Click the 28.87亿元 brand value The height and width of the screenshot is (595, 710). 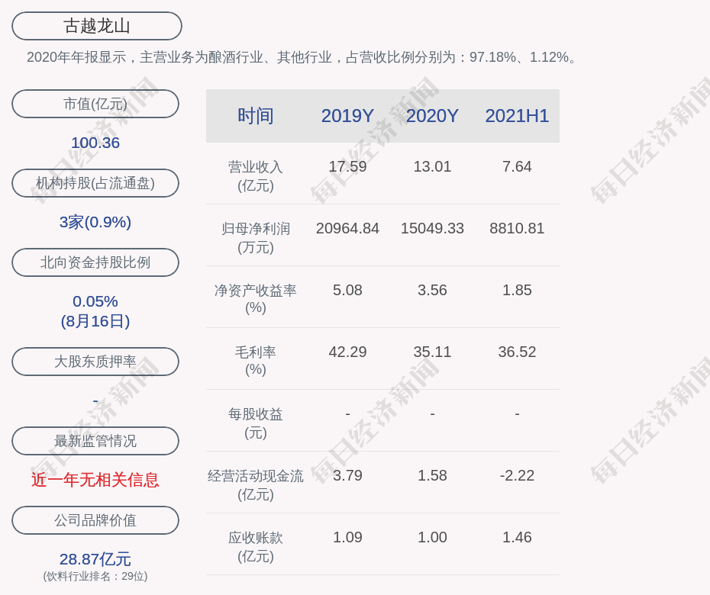coord(95,559)
